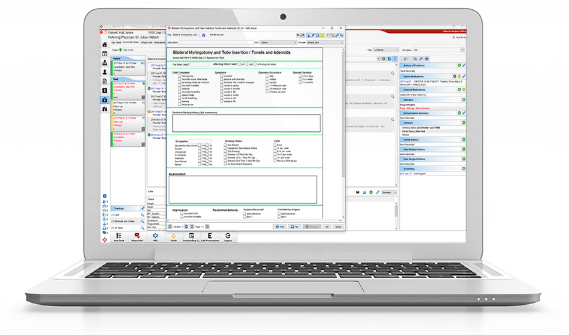Select the pen tool in form toolbar
This screenshot has width=569, height=335.
(x=313, y=36)
